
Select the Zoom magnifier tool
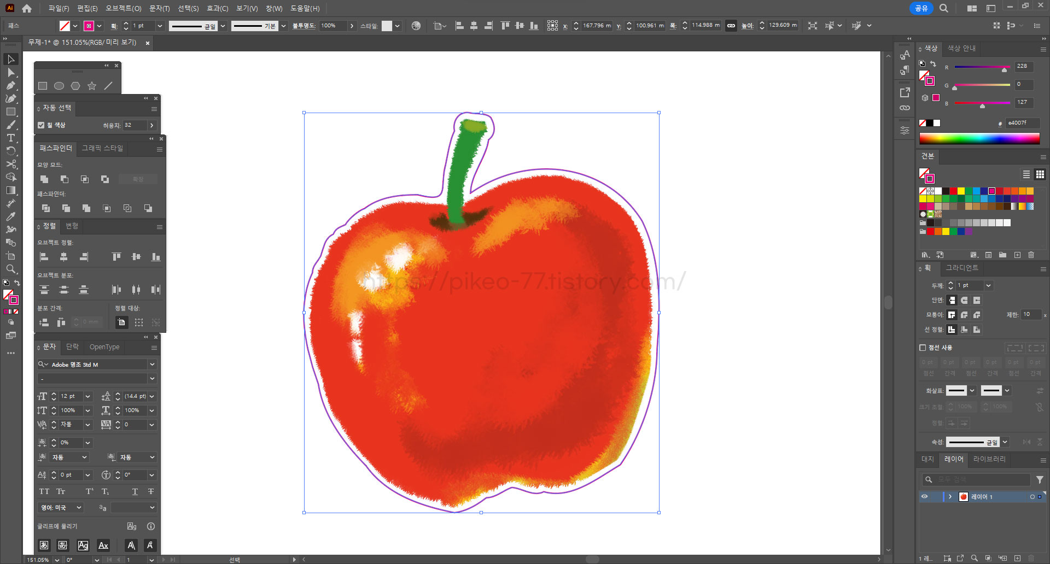pos(10,269)
